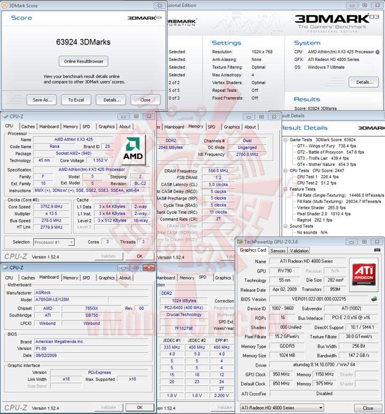Collapse the CPU Tests tree node
The image size is (385, 414).
pos(286,170)
